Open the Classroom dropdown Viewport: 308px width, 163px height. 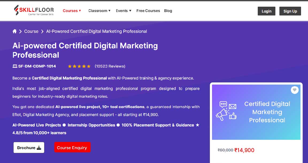click(99, 11)
